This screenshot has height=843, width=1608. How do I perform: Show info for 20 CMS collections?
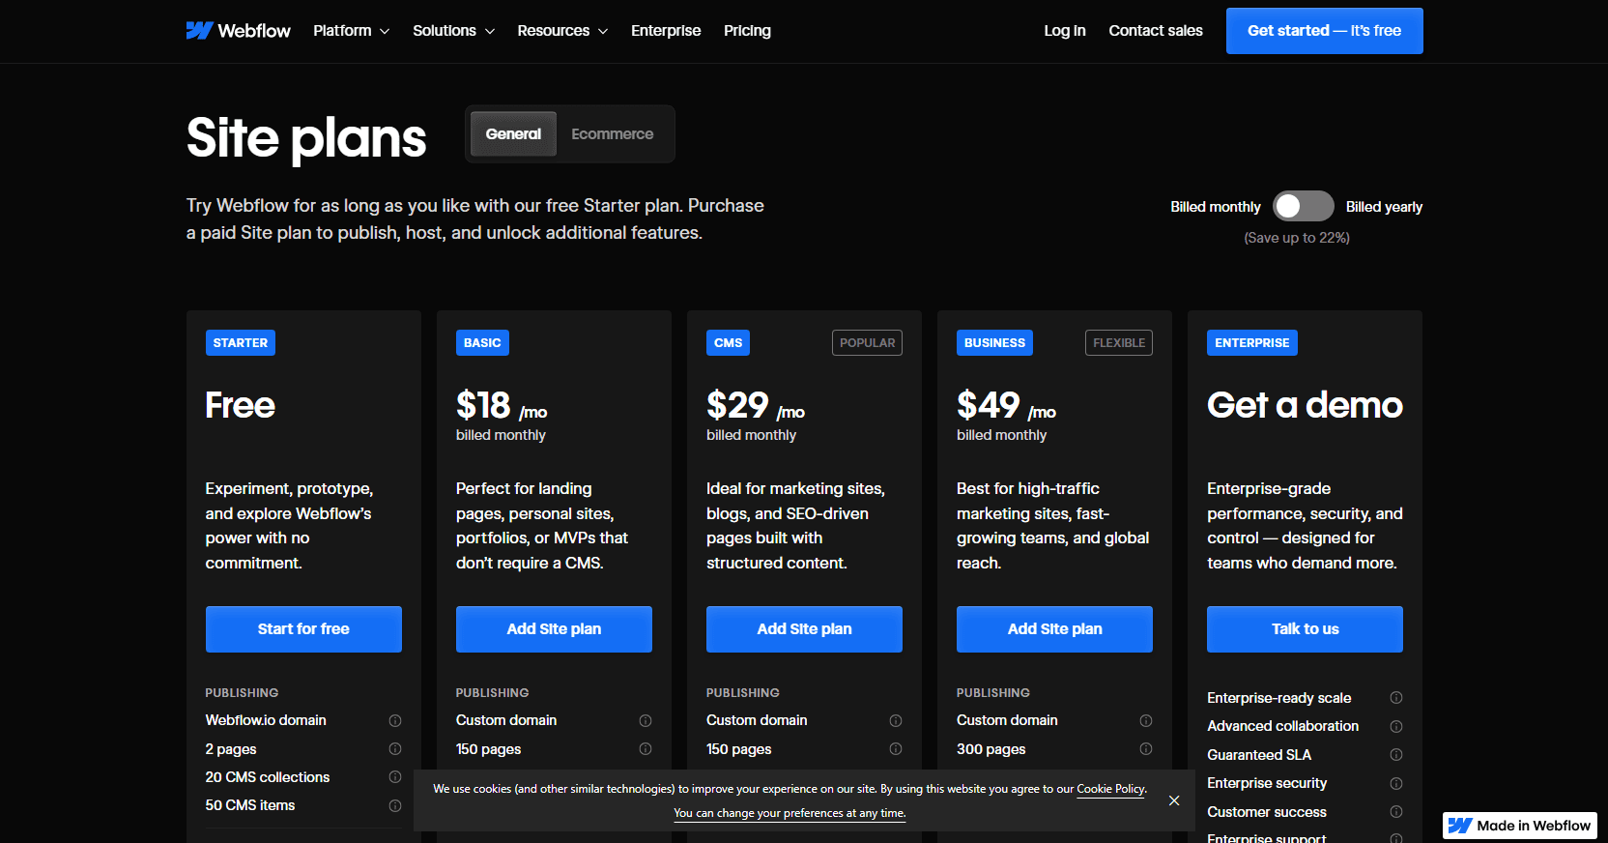(x=395, y=776)
